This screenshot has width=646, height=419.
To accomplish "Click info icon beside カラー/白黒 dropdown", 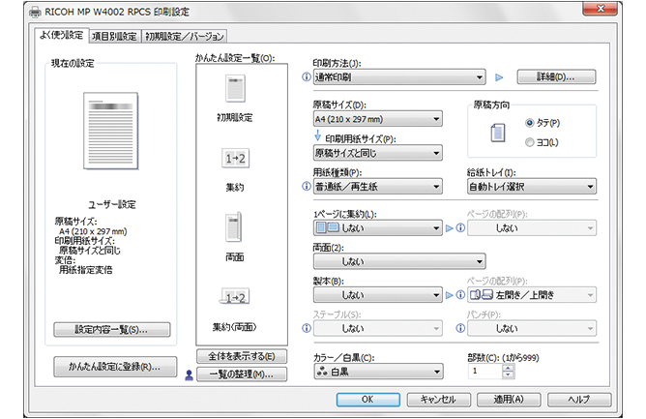I will click(x=307, y=371).
